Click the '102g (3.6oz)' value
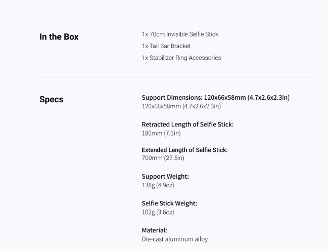The image size is (328, 249). pyautogui.click(x=158, y=212)
